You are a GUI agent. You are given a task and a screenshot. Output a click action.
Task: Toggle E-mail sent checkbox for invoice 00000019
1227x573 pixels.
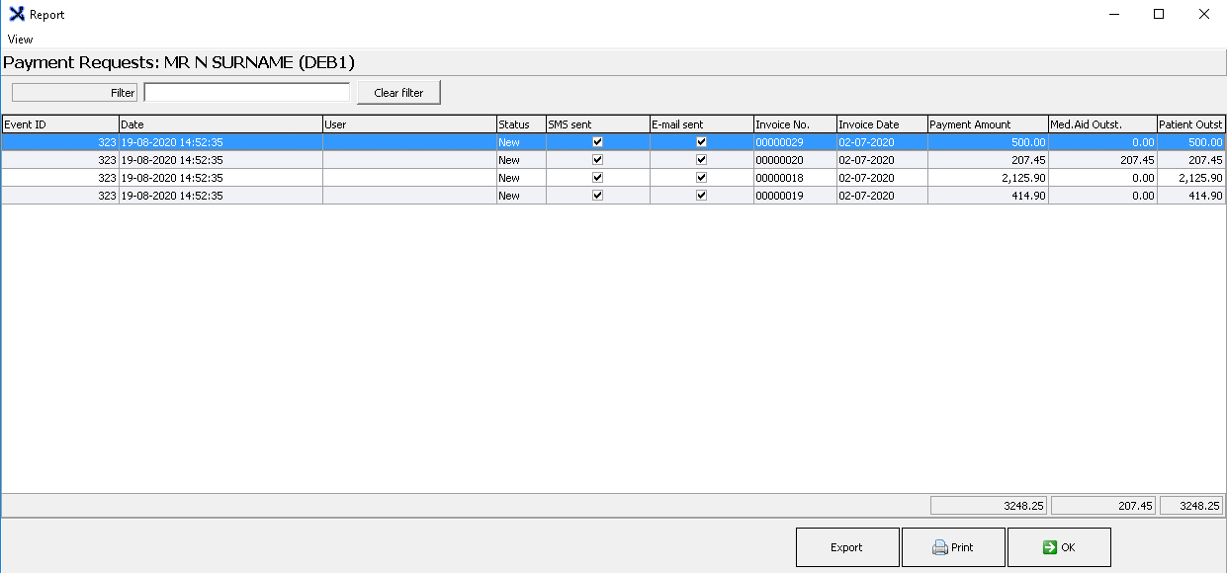click(701, 196)
